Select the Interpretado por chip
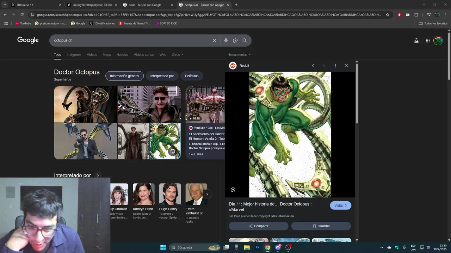The image size is (451, 253). click(162, 76)
